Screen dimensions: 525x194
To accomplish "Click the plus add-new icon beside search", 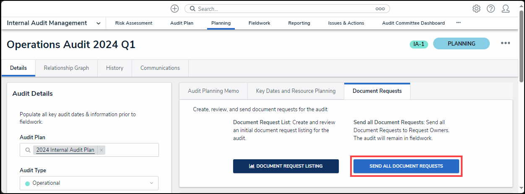I will tap(174, 9).
